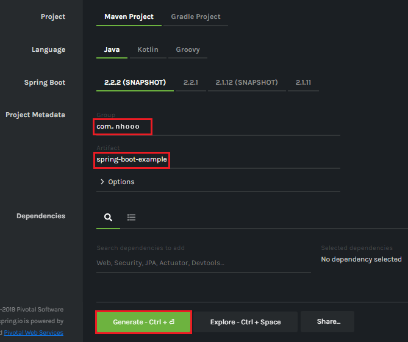
Task: Click the search magnifier icon in Dependencies
Action: coord(108,217)
